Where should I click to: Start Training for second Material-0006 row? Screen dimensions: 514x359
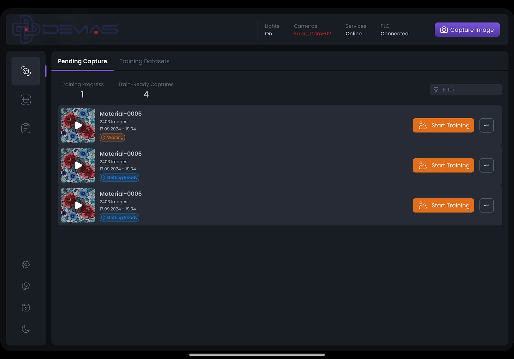pos(443,166)
